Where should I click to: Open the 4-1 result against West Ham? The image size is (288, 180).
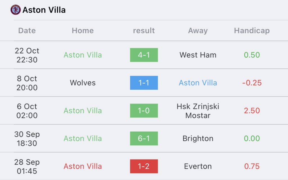tap(144, 55)
